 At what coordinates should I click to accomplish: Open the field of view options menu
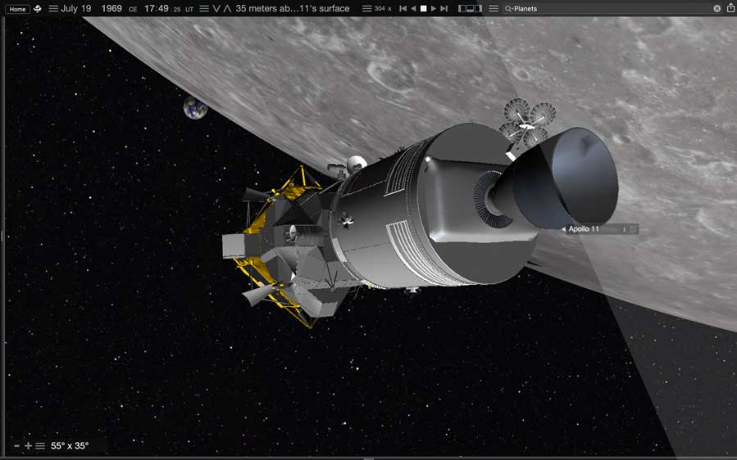click(x=40, y=446)
